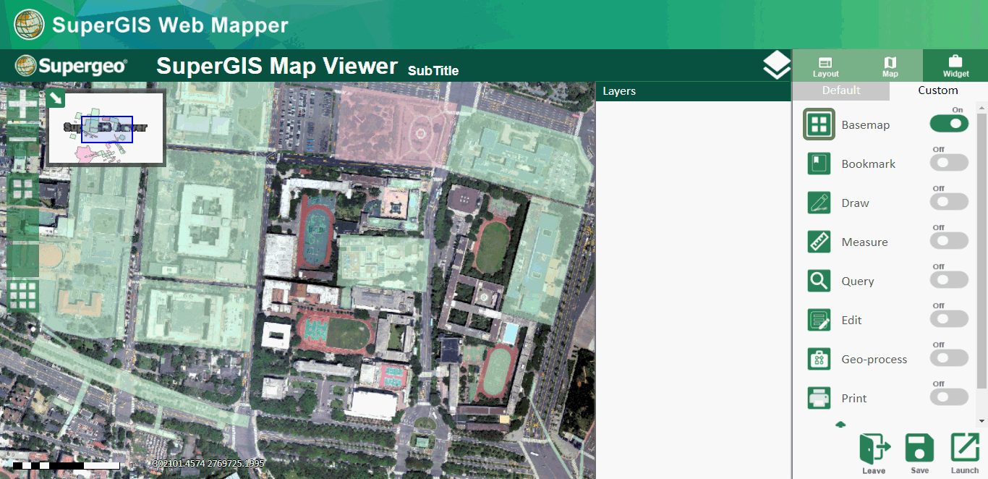Image resolution: width=988 pixels, height=479 pixels.
Task: Click the widget list scrollbar up arrow
Action: click(x=982, y=106)
